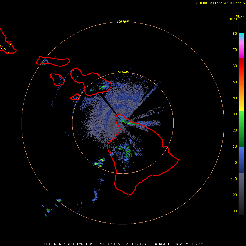The height and width of the screenshot is (246, 246).
Task: Click the KHKM radar site identifier in caption
Action: (160, 244)
